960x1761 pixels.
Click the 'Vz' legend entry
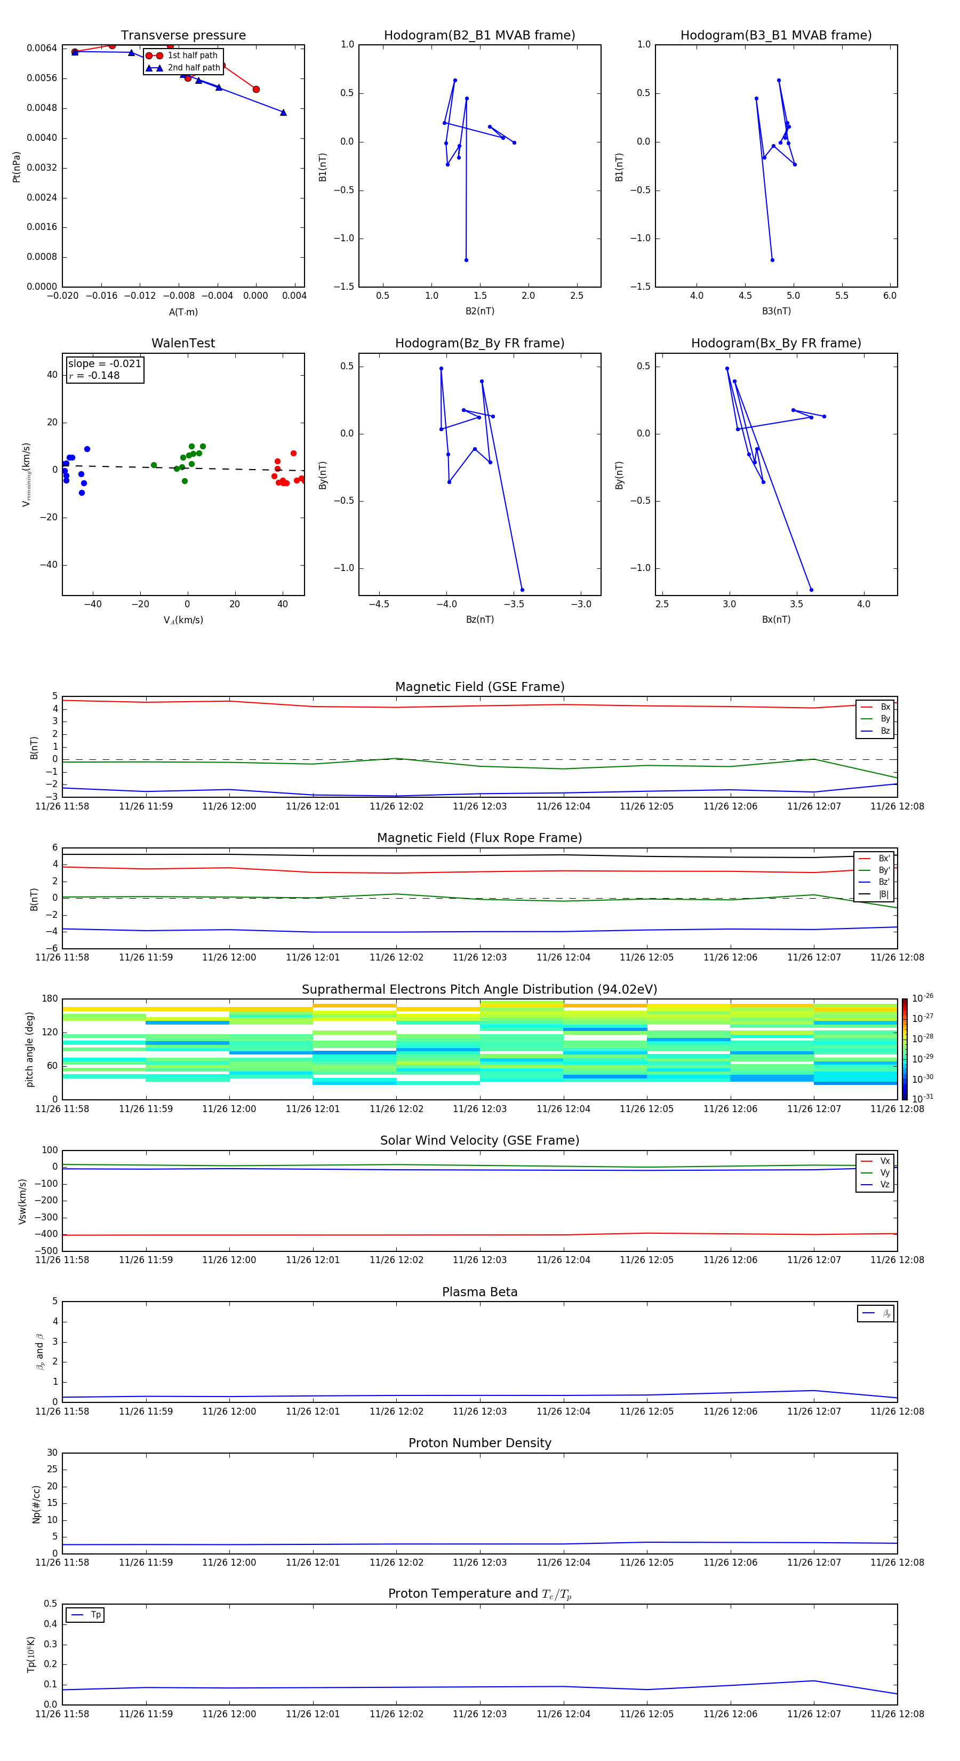[875, 1185]
